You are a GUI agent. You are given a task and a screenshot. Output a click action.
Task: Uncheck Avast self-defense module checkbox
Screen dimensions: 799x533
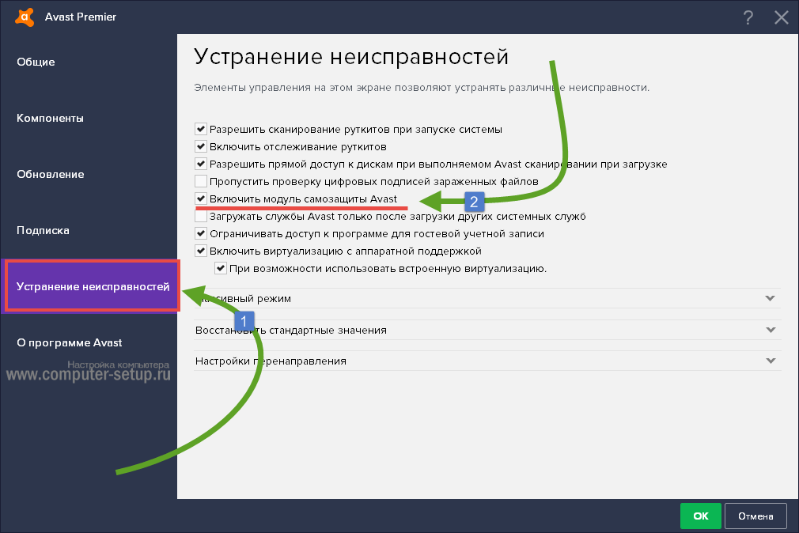tap(201, 198)
